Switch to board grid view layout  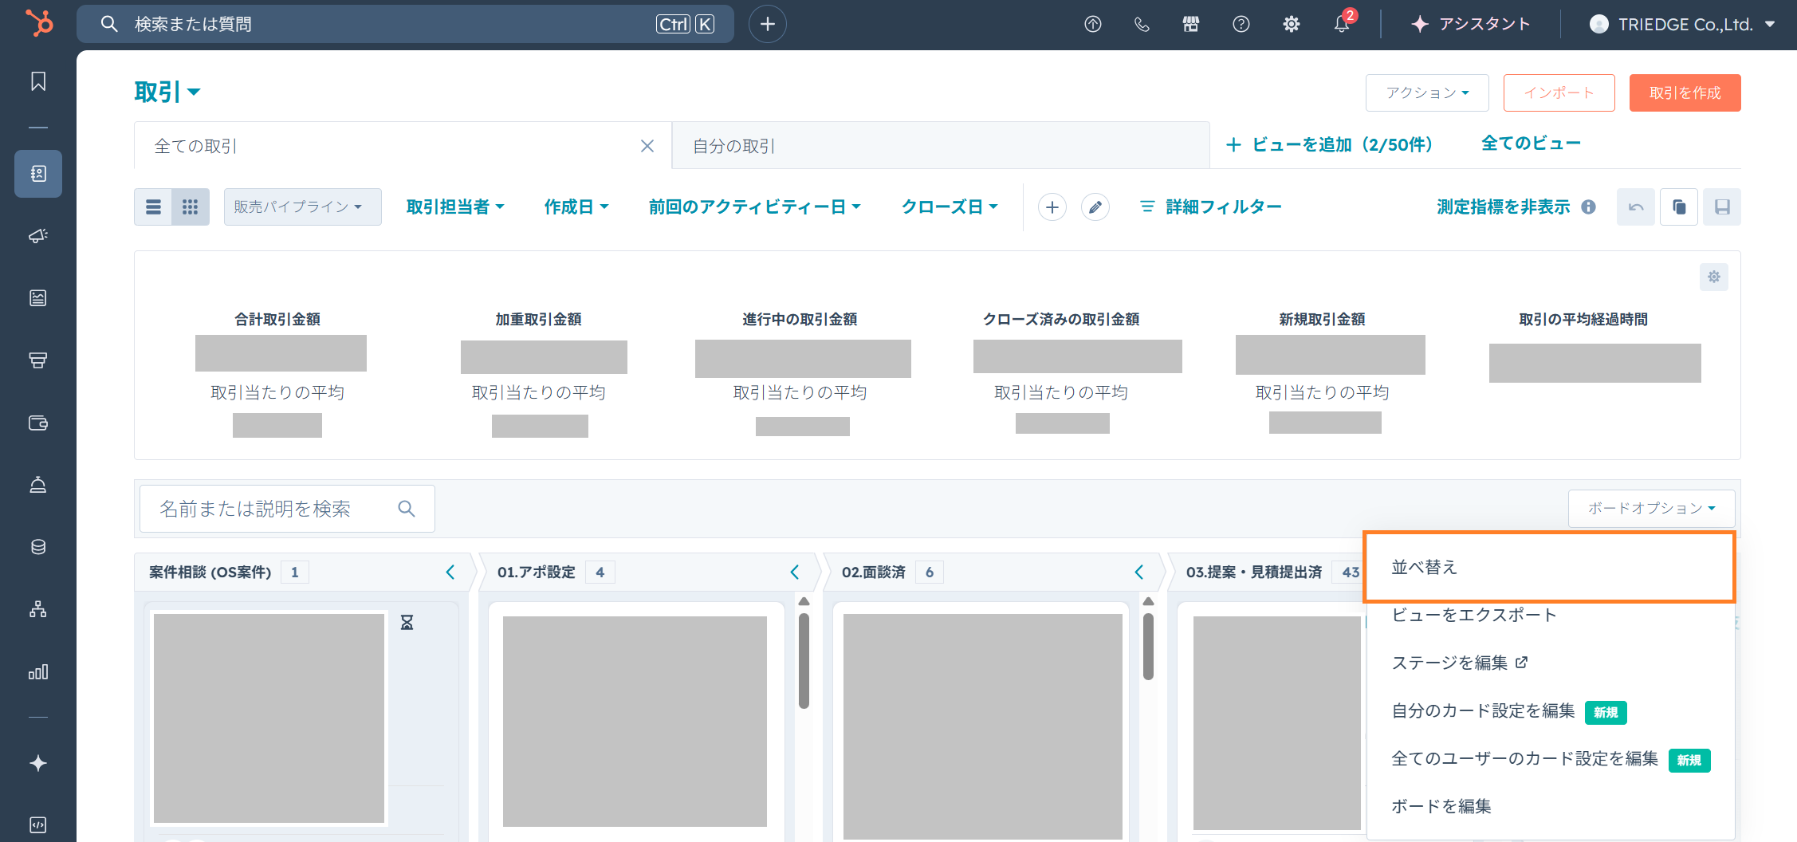(x=191, y=207)
